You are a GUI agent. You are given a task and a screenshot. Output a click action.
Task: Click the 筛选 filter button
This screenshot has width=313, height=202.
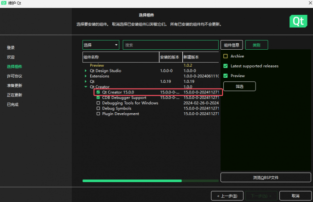point(239,86)
